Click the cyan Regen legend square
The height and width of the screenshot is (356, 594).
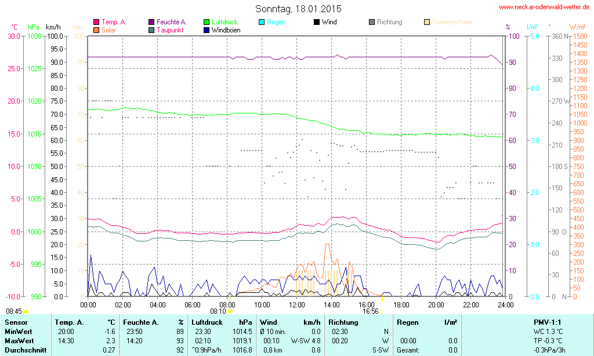(262, 22)
